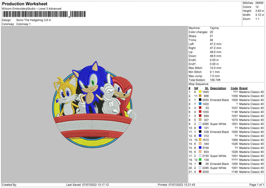Click the Max Jump value 7.0 mm

click(x=215, y=76)
